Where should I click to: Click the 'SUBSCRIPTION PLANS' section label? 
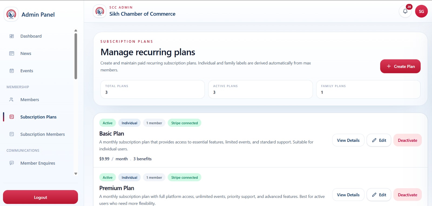tap(127, 42)
